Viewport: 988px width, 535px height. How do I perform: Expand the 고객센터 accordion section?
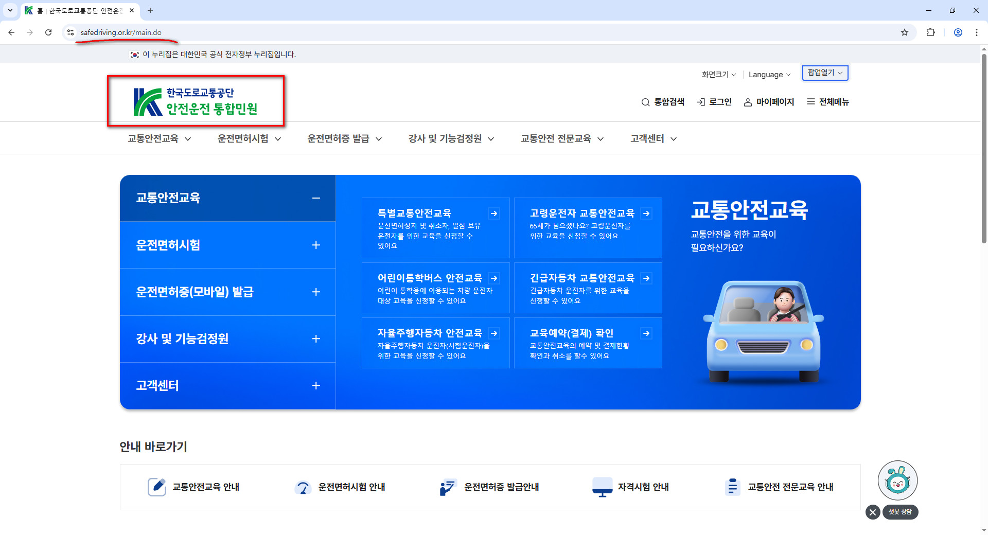tap(316, 386)
